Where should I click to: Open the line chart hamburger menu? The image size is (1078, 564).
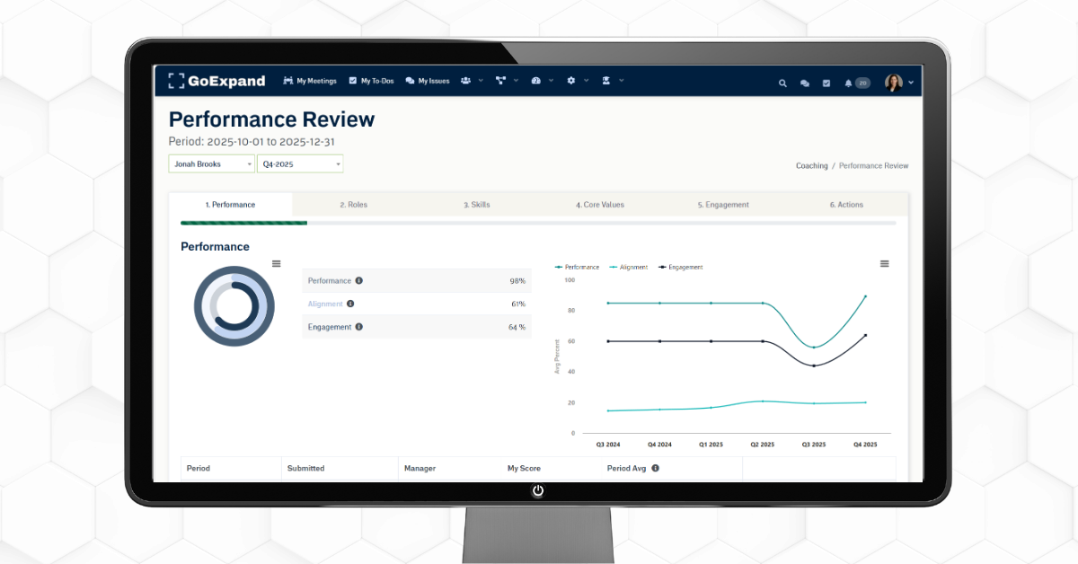click(x=884, y=263)
